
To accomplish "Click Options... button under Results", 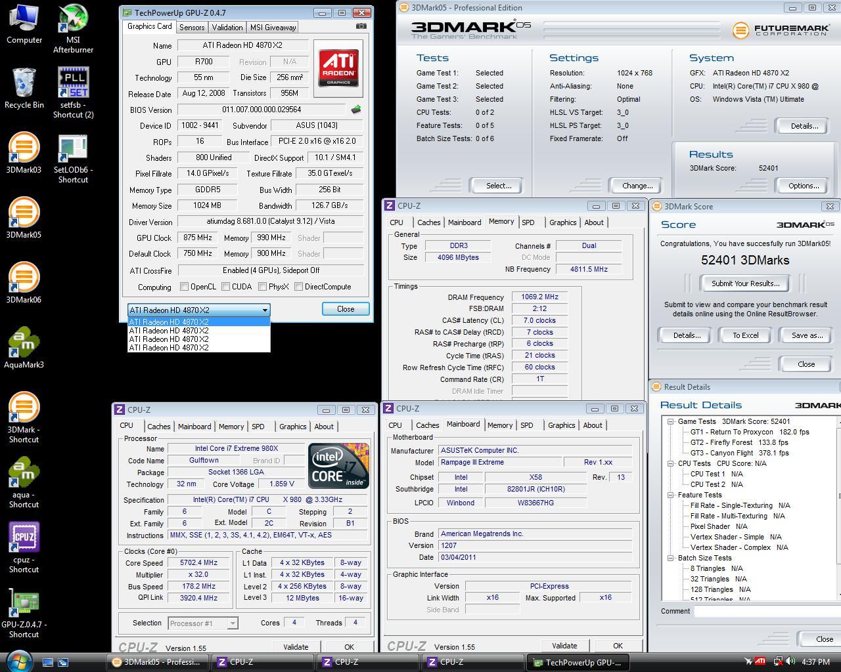I will [x=803, y=186].
